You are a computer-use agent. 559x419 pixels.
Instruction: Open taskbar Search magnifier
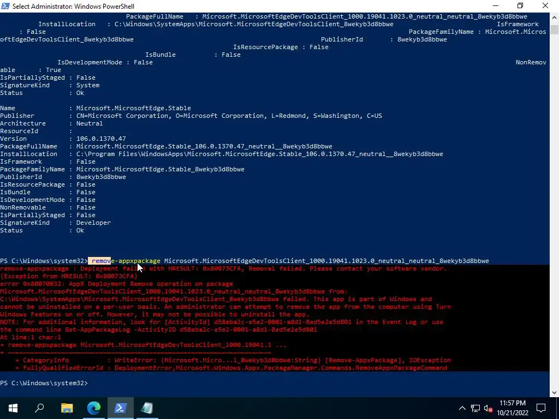[x=39, y=408]
